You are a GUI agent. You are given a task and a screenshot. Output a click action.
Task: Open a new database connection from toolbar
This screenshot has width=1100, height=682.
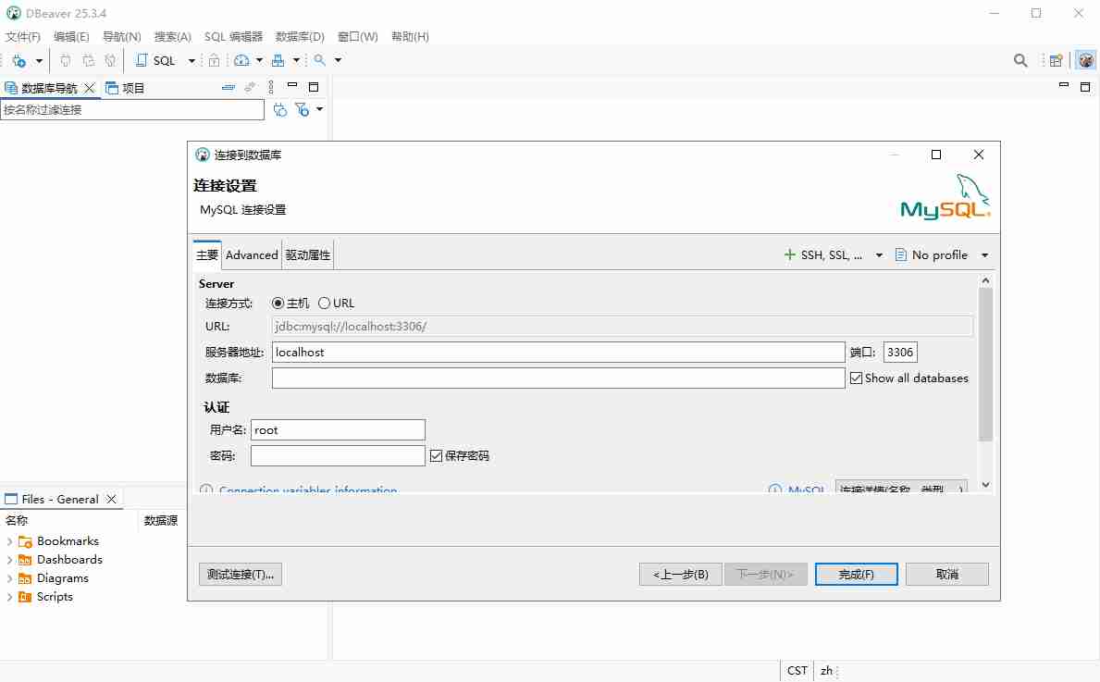click(x=20, y=60)
